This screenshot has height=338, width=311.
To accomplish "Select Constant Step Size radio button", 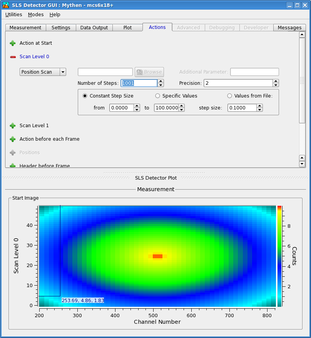I will tap(85, 96).
